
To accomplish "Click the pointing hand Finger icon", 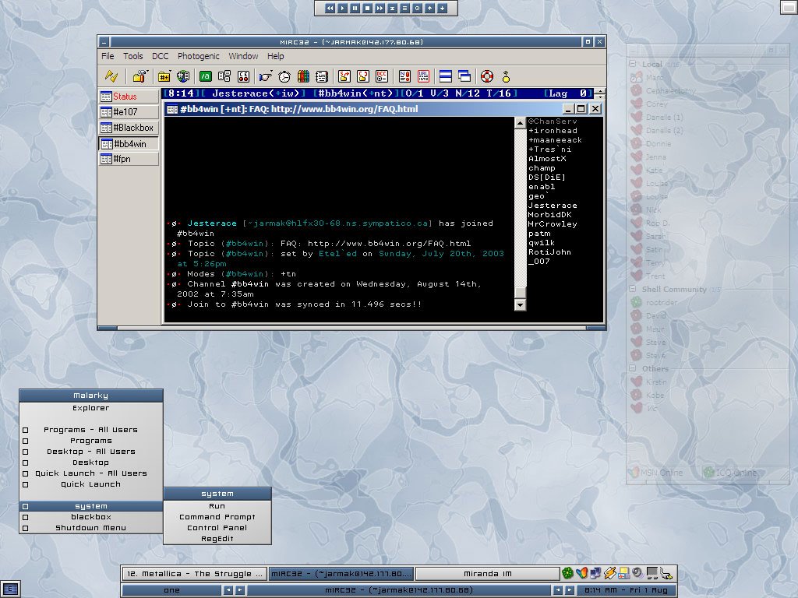I will [x=266, y=77].
